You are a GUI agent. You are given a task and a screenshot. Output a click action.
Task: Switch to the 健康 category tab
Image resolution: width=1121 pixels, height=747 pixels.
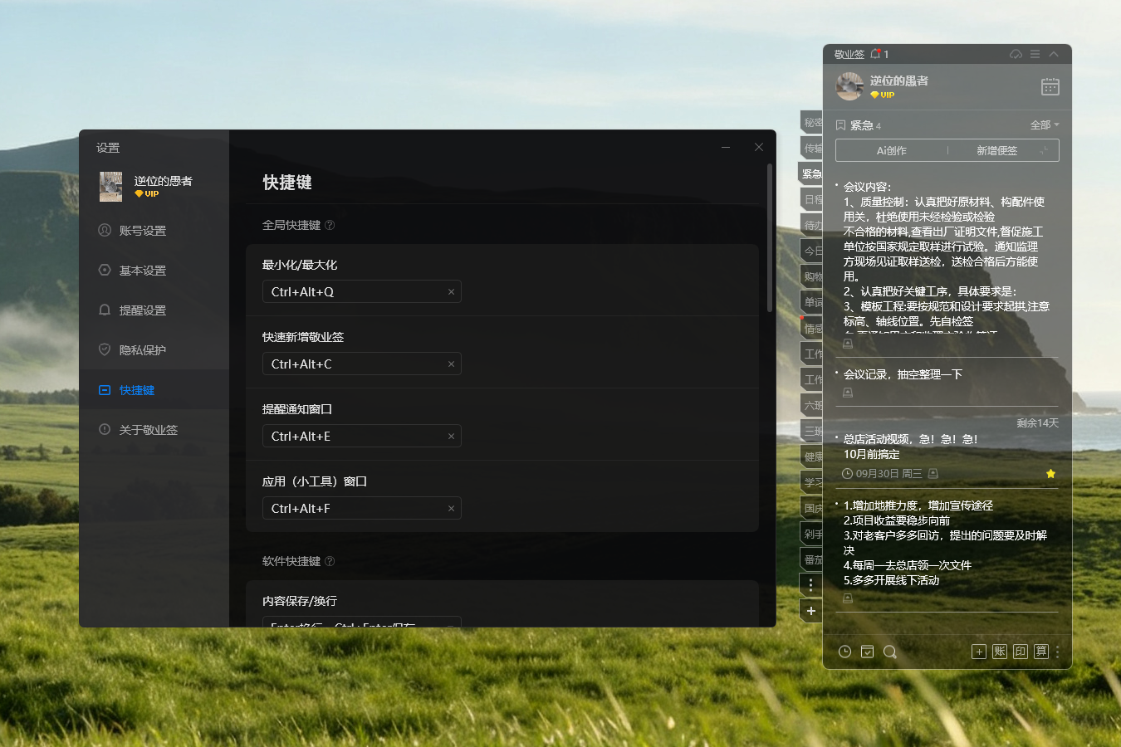coord(812,457)
